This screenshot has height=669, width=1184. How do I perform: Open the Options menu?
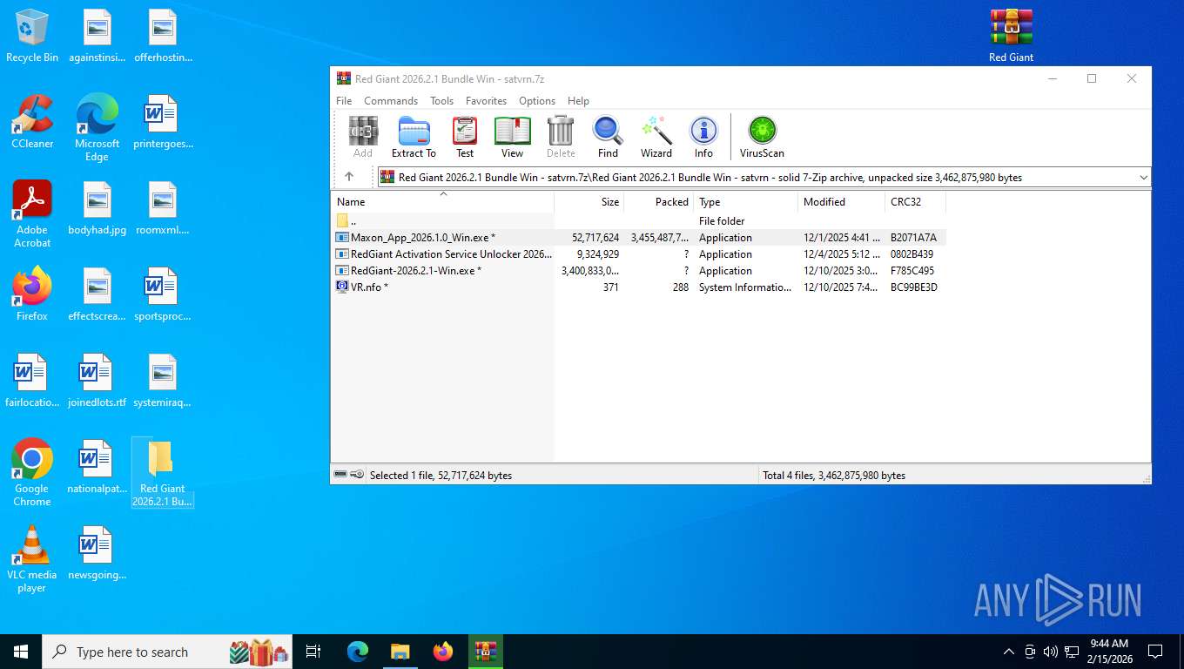point(537,101)
